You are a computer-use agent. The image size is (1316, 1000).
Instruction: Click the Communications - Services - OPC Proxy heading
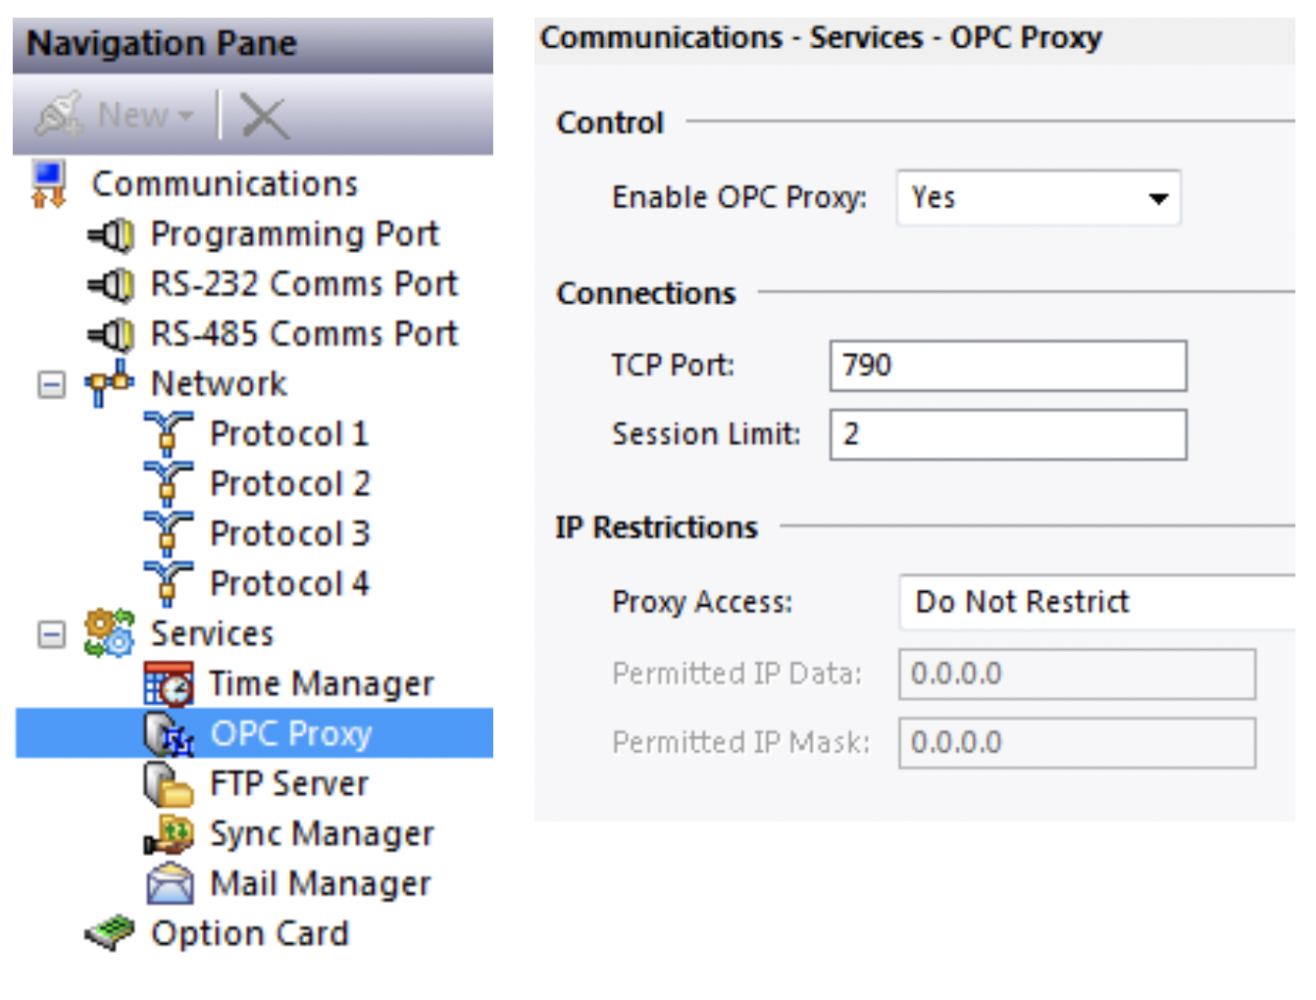(x=822, y=38)
